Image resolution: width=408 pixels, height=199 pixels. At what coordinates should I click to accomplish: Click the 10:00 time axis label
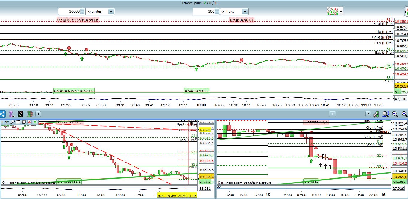(x=201, y=105)
